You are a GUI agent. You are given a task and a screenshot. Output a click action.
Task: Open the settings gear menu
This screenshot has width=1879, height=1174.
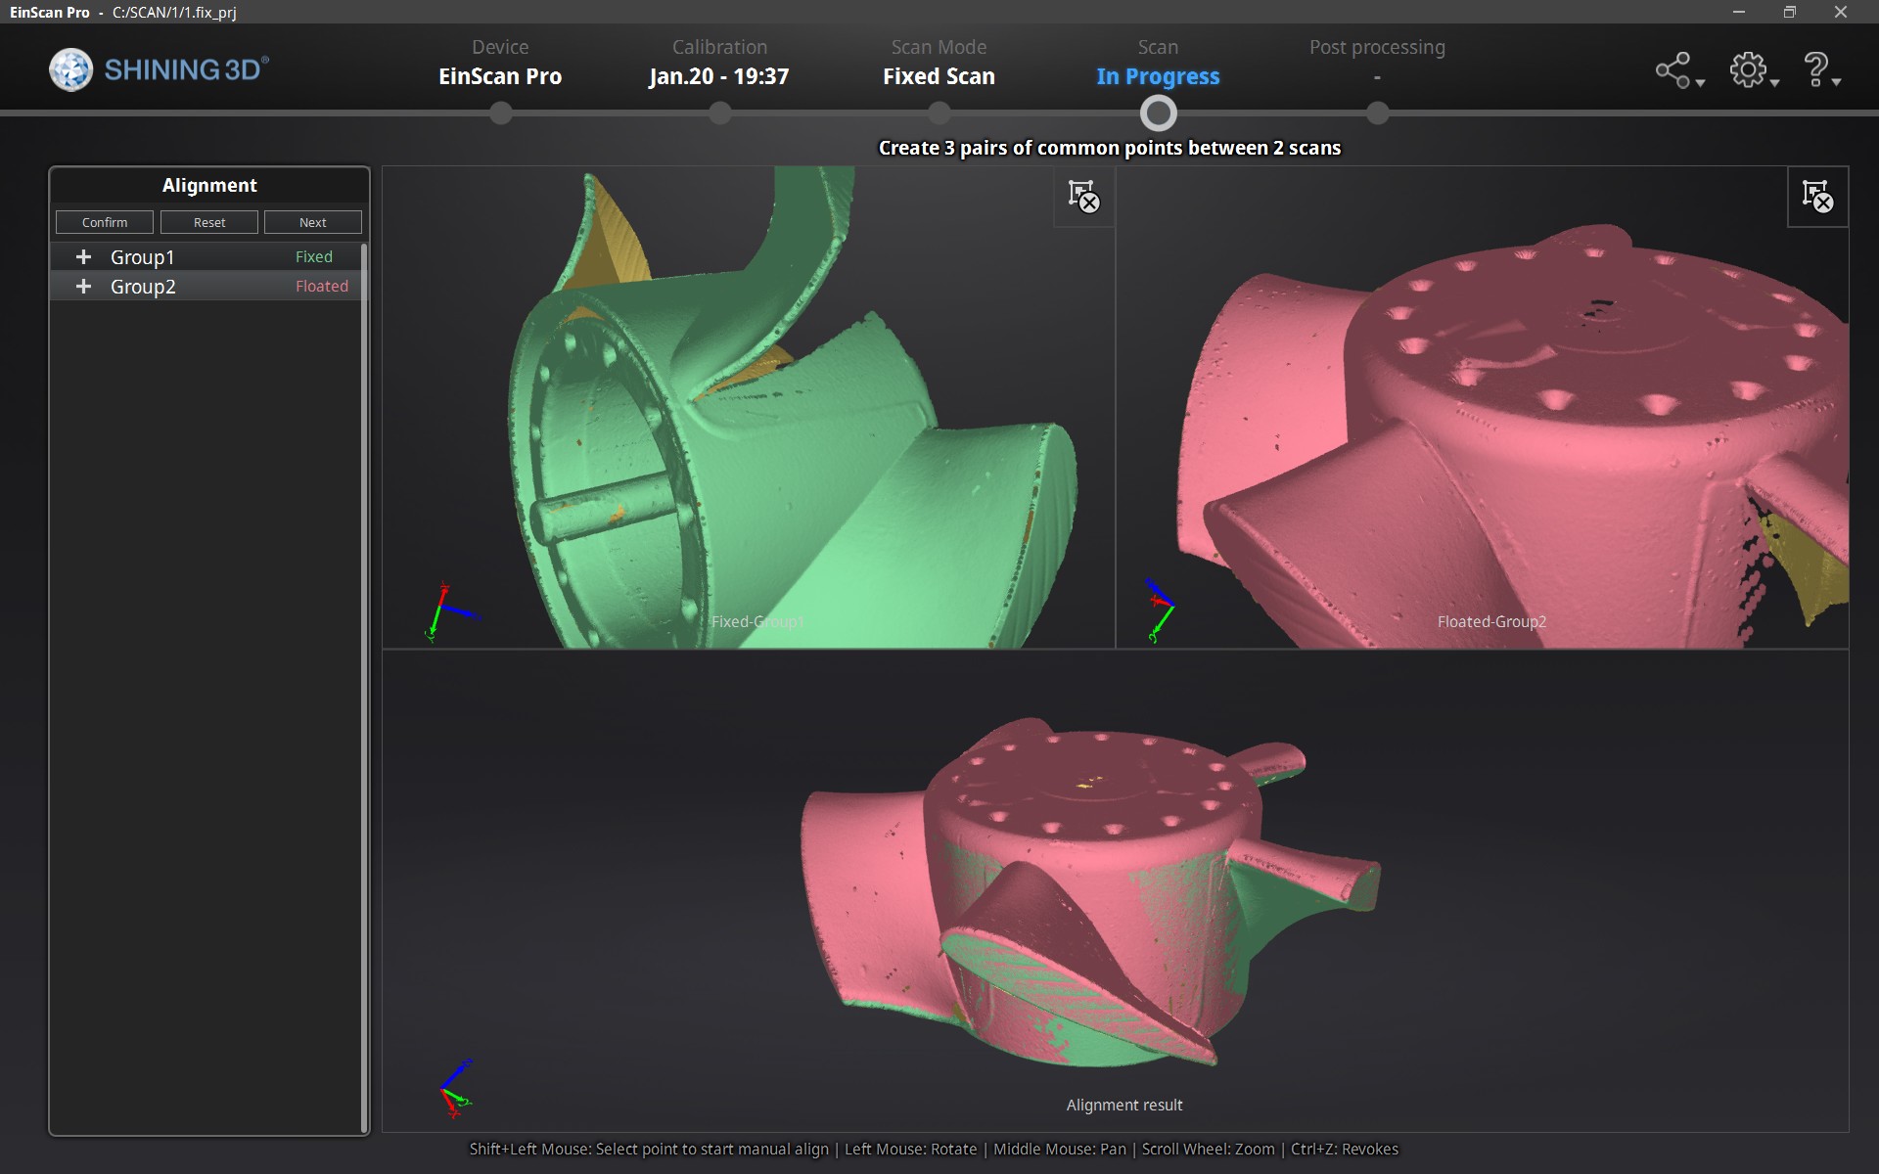coord(1748,69)
